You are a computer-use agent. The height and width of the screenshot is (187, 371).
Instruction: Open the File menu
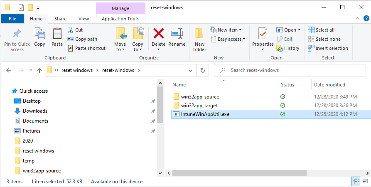12,19
